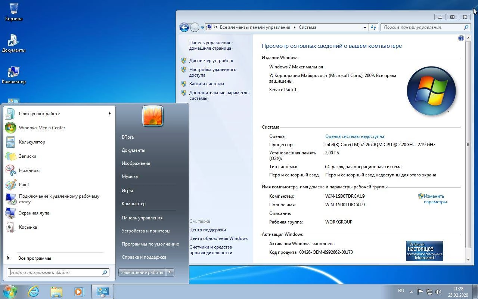This screenshot has width=478, height=299.
Task: Click the Show desktop strip on the taskbar
Action: click(x=475, y=292)
